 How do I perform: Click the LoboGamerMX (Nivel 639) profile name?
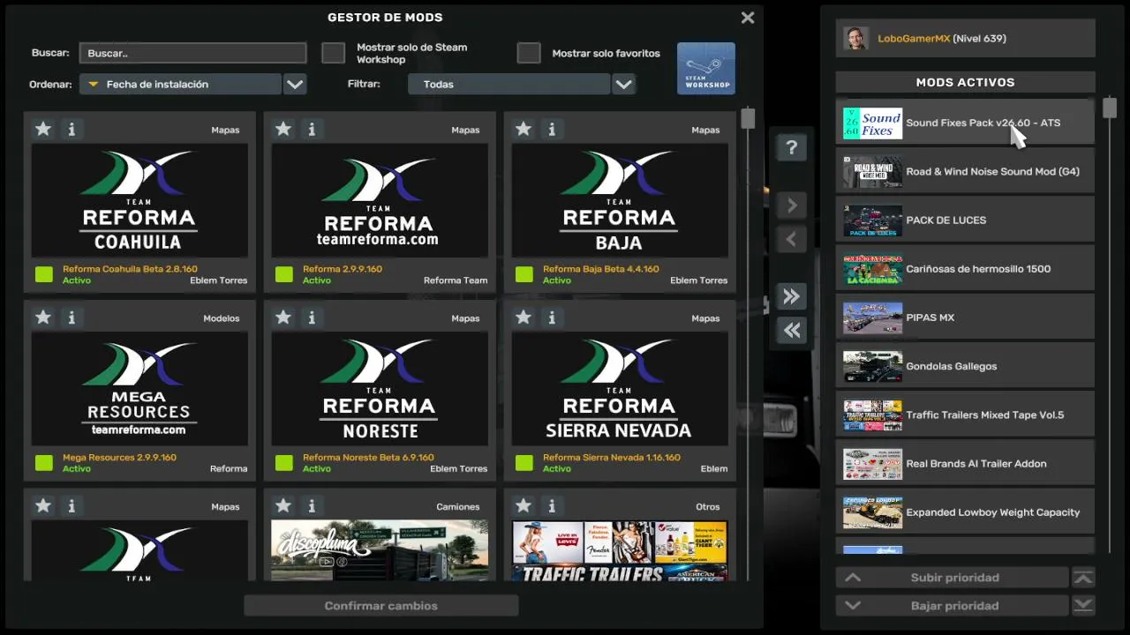click(942, 39)
